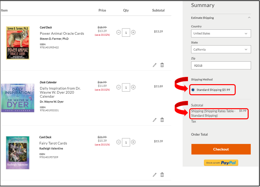
Task: Click the Daily Inspiration Dyer calendar cover image
Action: coord(18,98)
